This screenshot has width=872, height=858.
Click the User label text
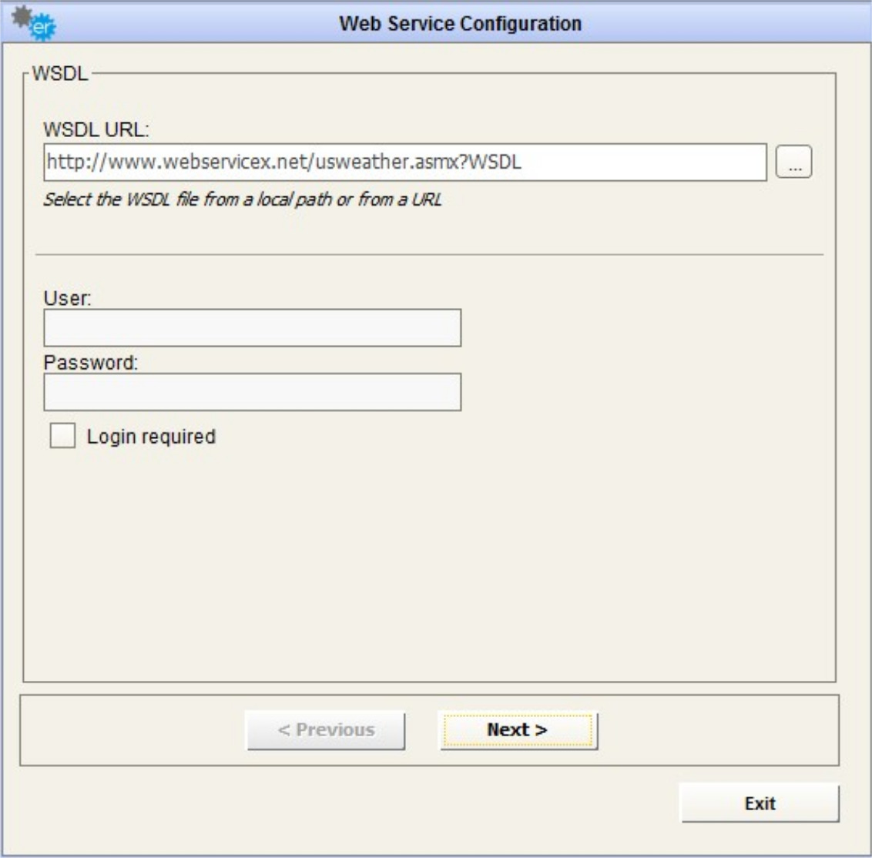coord(67,298)
